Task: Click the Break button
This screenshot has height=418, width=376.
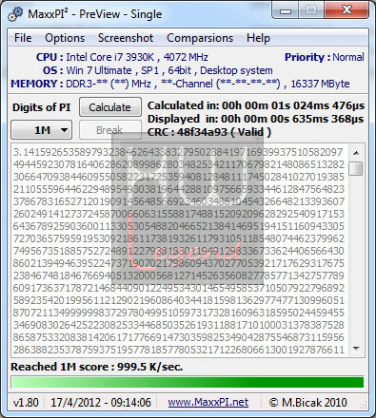Action: 109,130
